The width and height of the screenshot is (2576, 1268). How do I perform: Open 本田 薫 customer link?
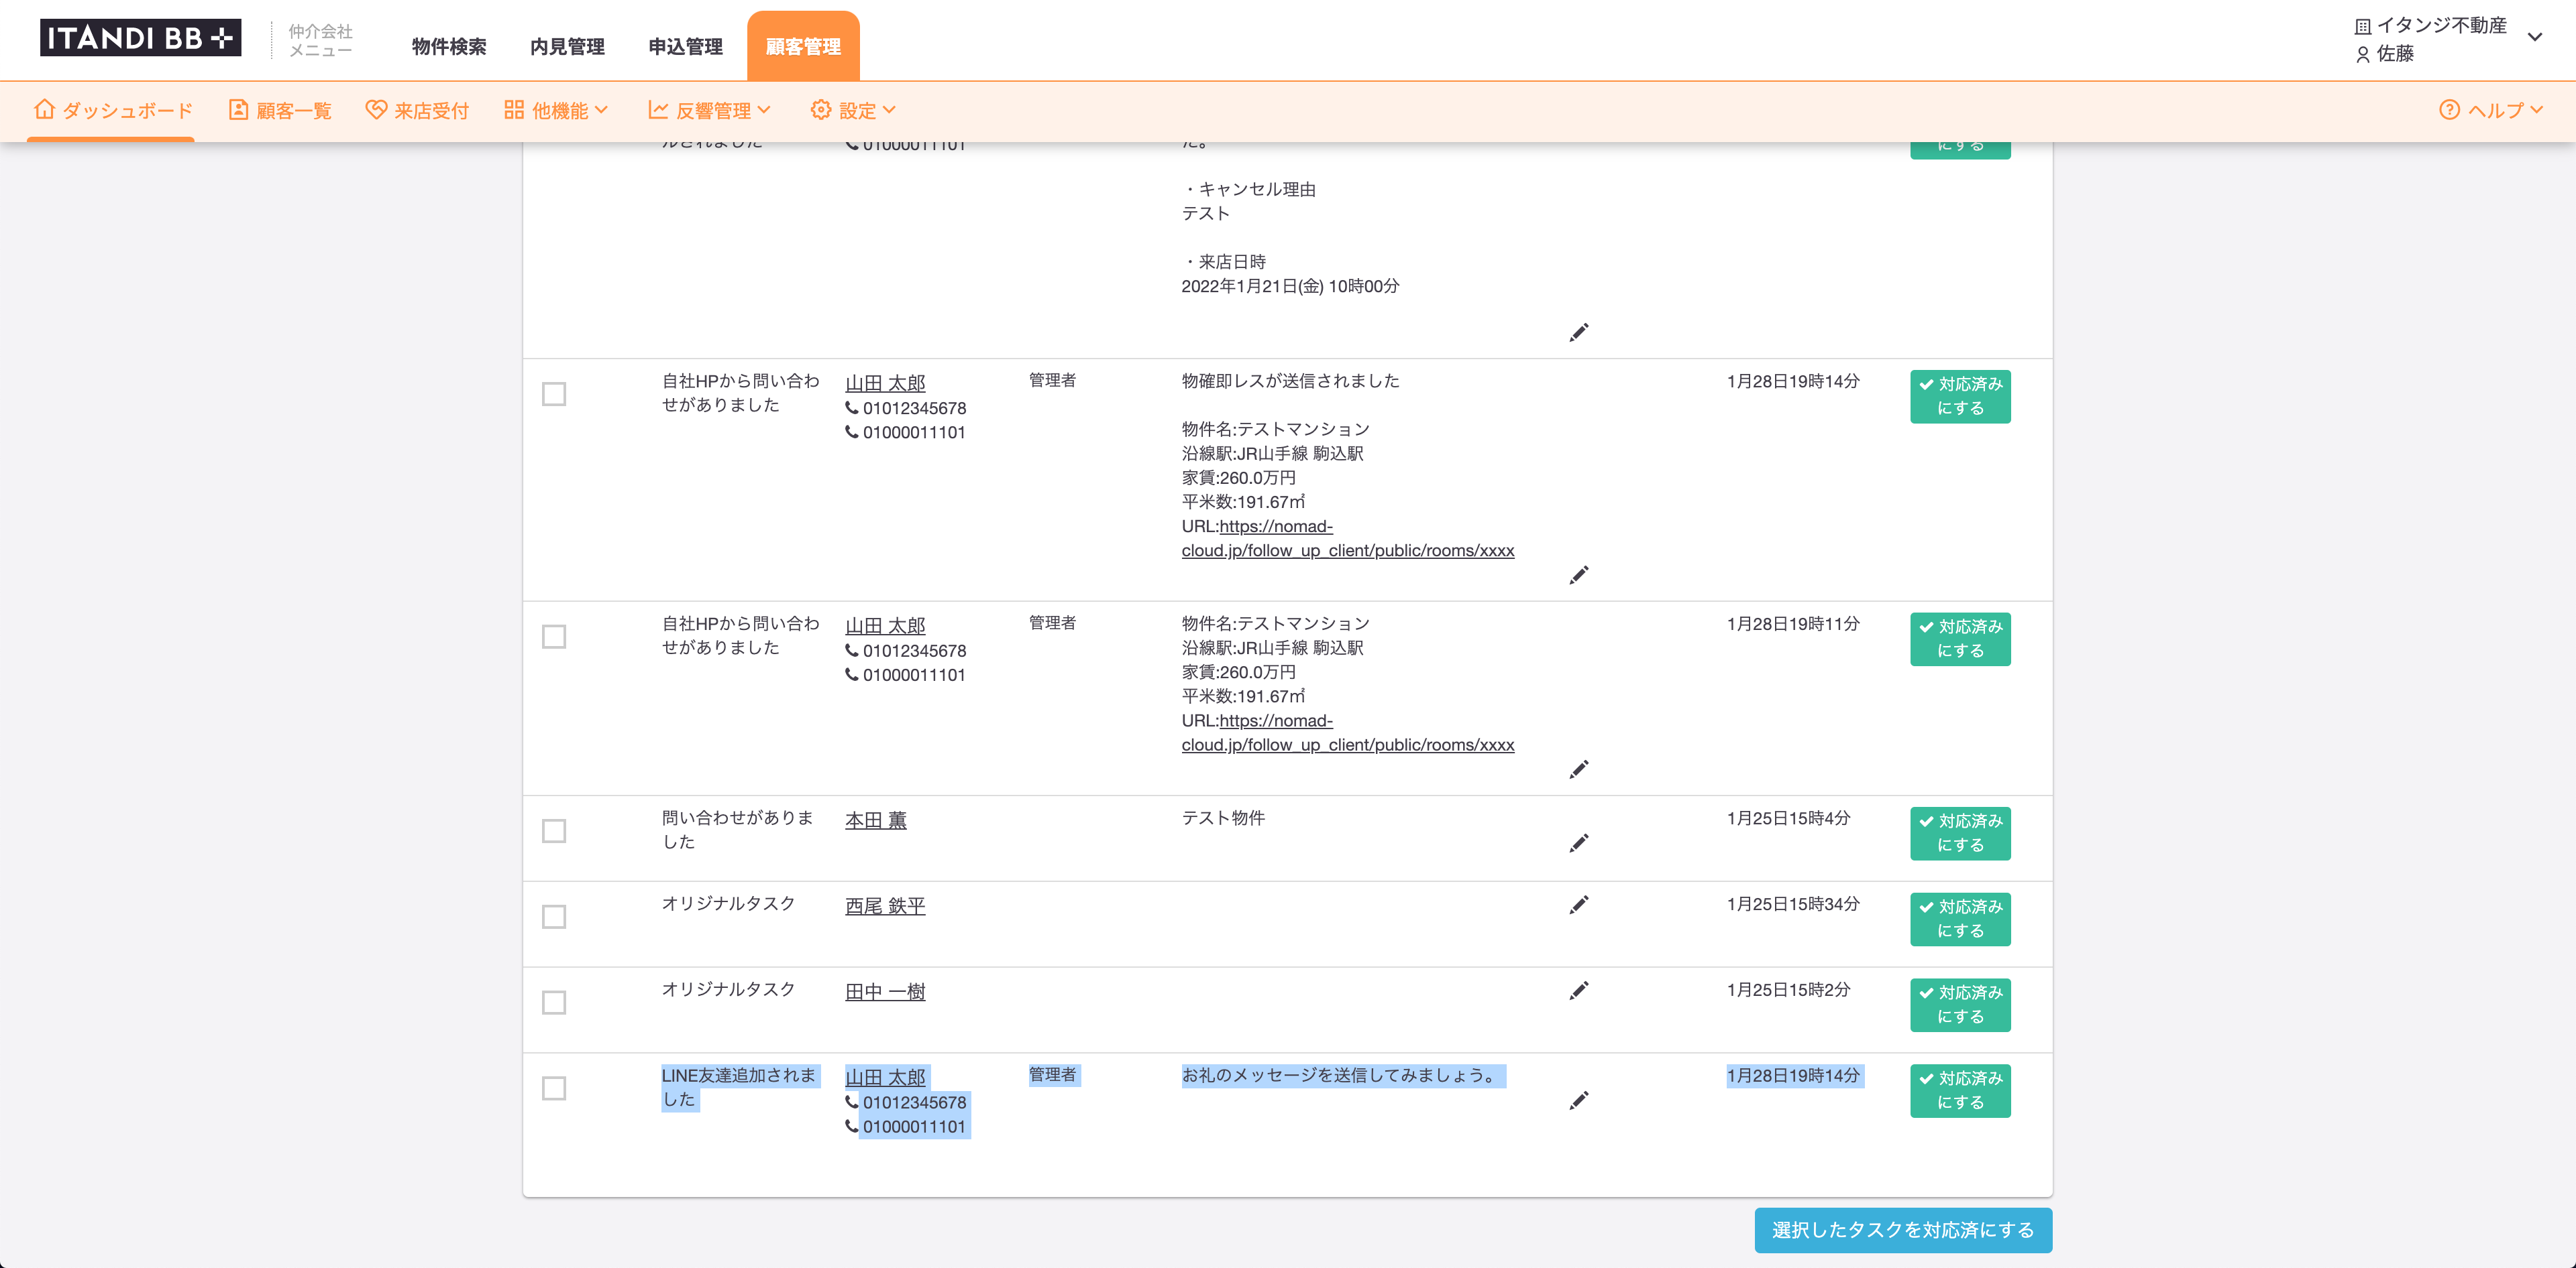pyautogui.click(x=876, y=820)
